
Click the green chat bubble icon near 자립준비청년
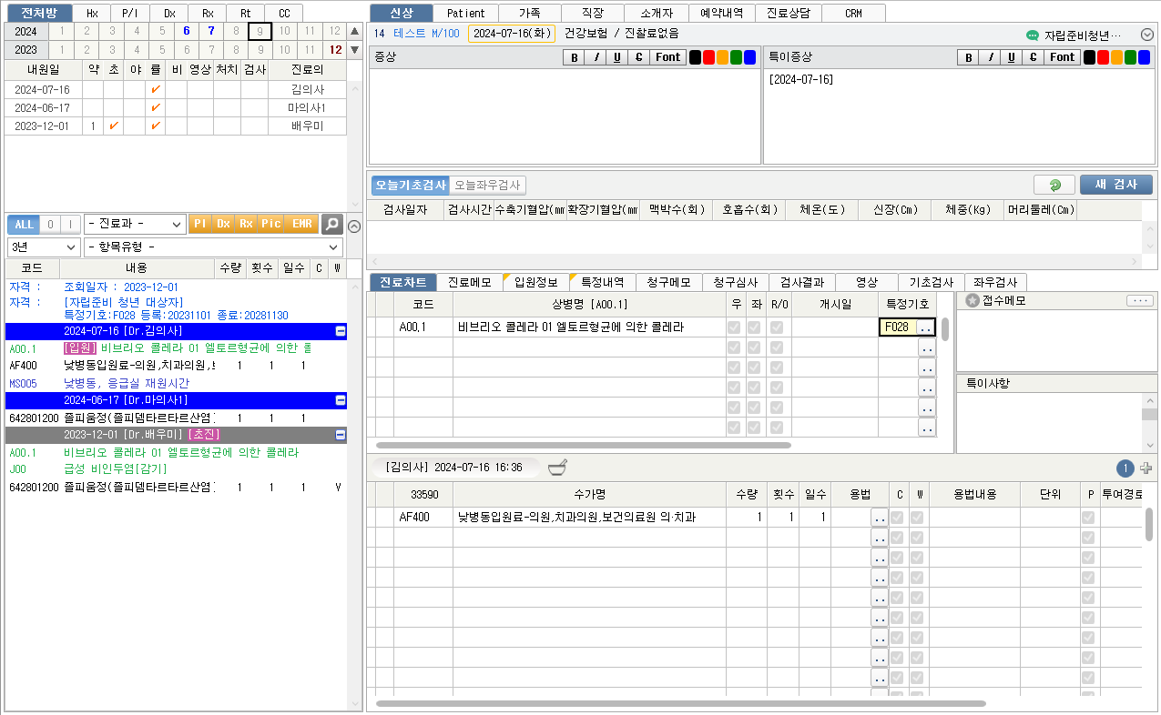[1032, 35]
